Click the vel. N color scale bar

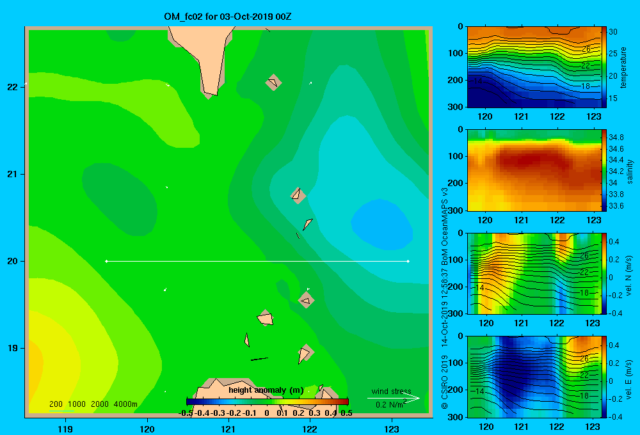604,273
